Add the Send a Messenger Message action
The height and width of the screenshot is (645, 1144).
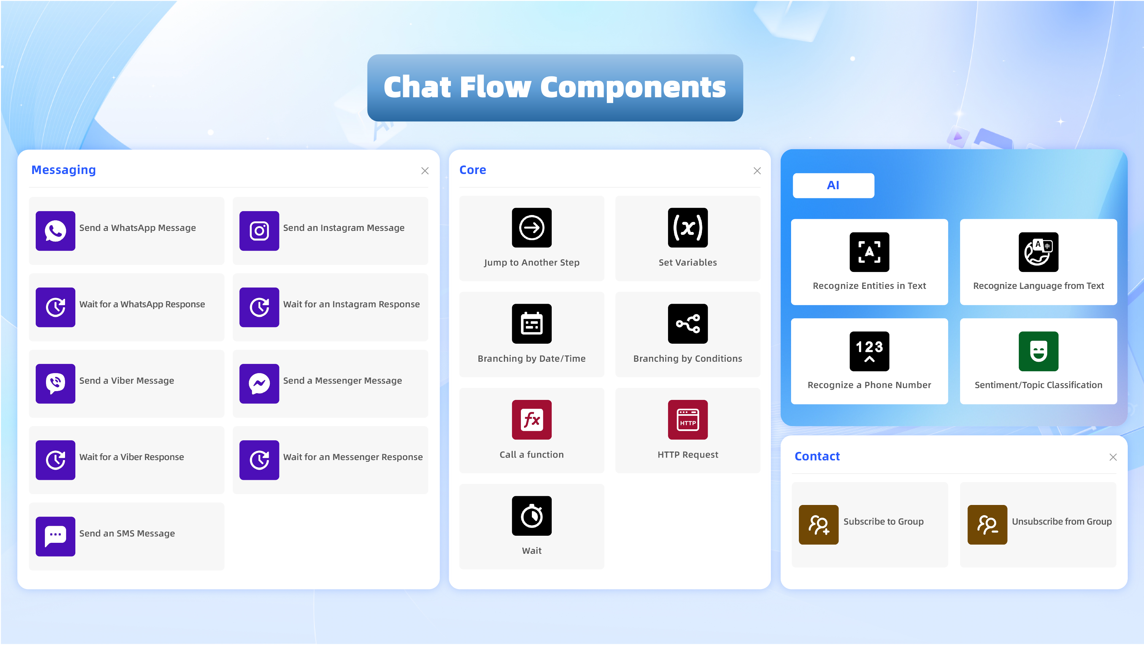(x=330, y=383)
